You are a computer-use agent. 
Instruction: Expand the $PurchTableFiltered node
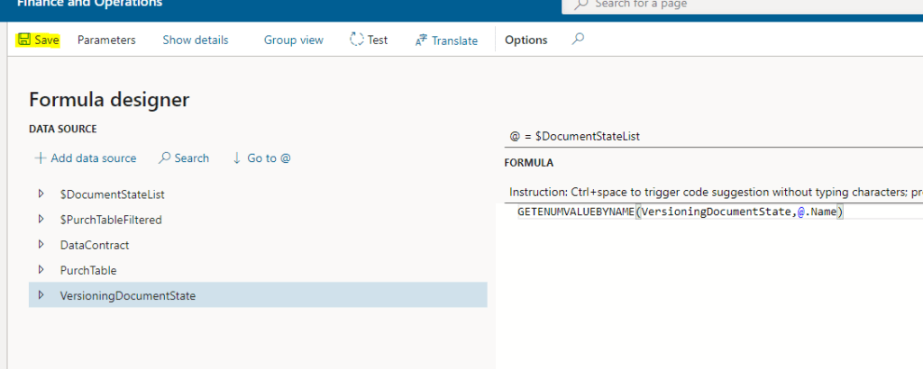[x=41, y=219]
